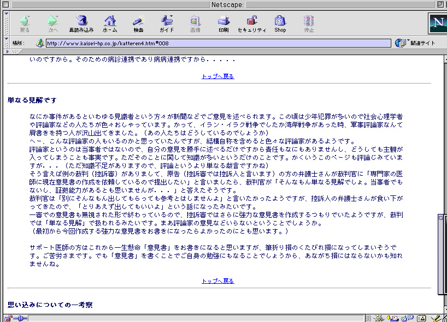Follow the トップへ戻る link above 思い込み heading
This screenshot has height=322, width=447.
[x=218, y=281]
